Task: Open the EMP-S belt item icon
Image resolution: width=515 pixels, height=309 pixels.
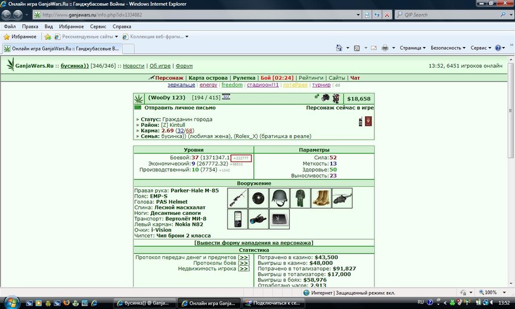Action: click(259, 198)
